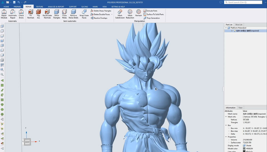Open the Mesh Subdivision tool
The height and width of the screenshot is (152, 267).
120,14
